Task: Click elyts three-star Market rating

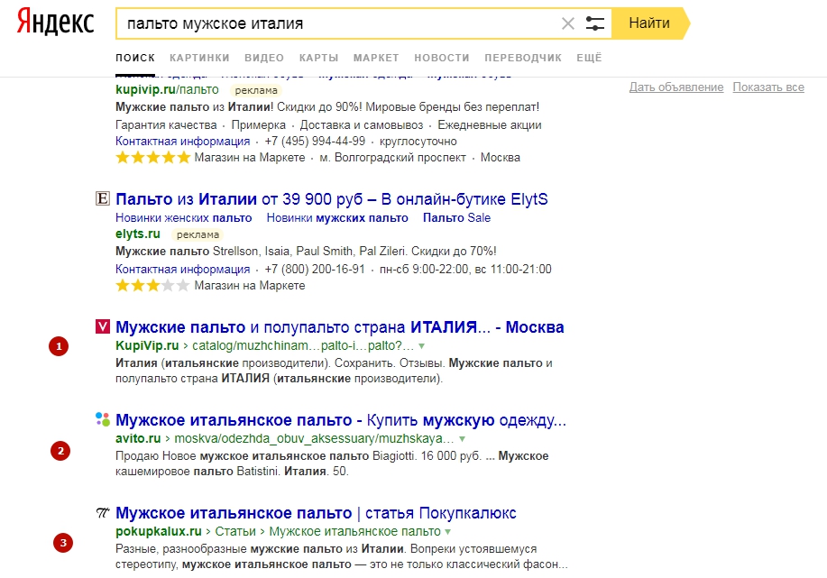Action: pyautogui.click(x=153, y=285)
